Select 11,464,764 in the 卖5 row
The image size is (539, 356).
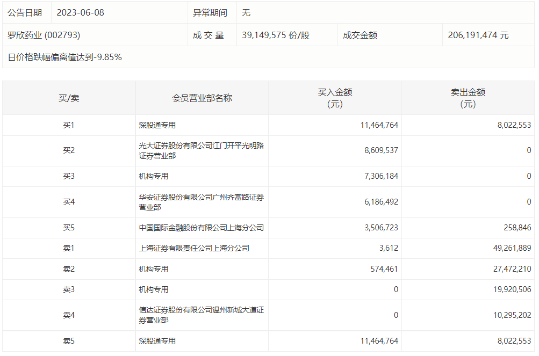(x=379, y=341)
